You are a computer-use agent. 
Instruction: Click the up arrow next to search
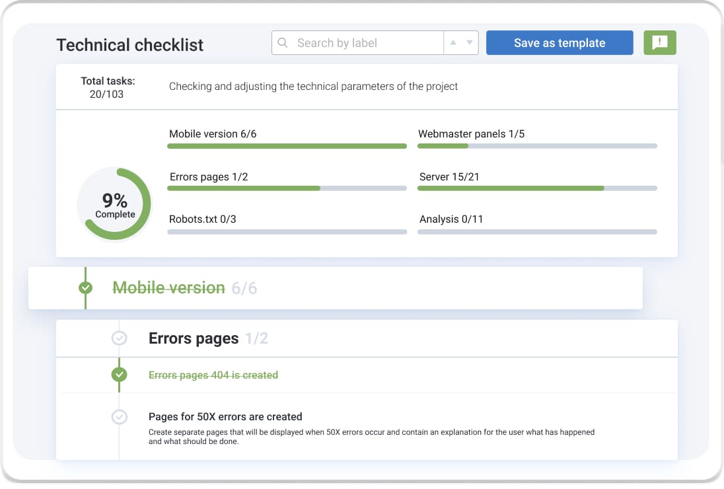tap(453, 43)
